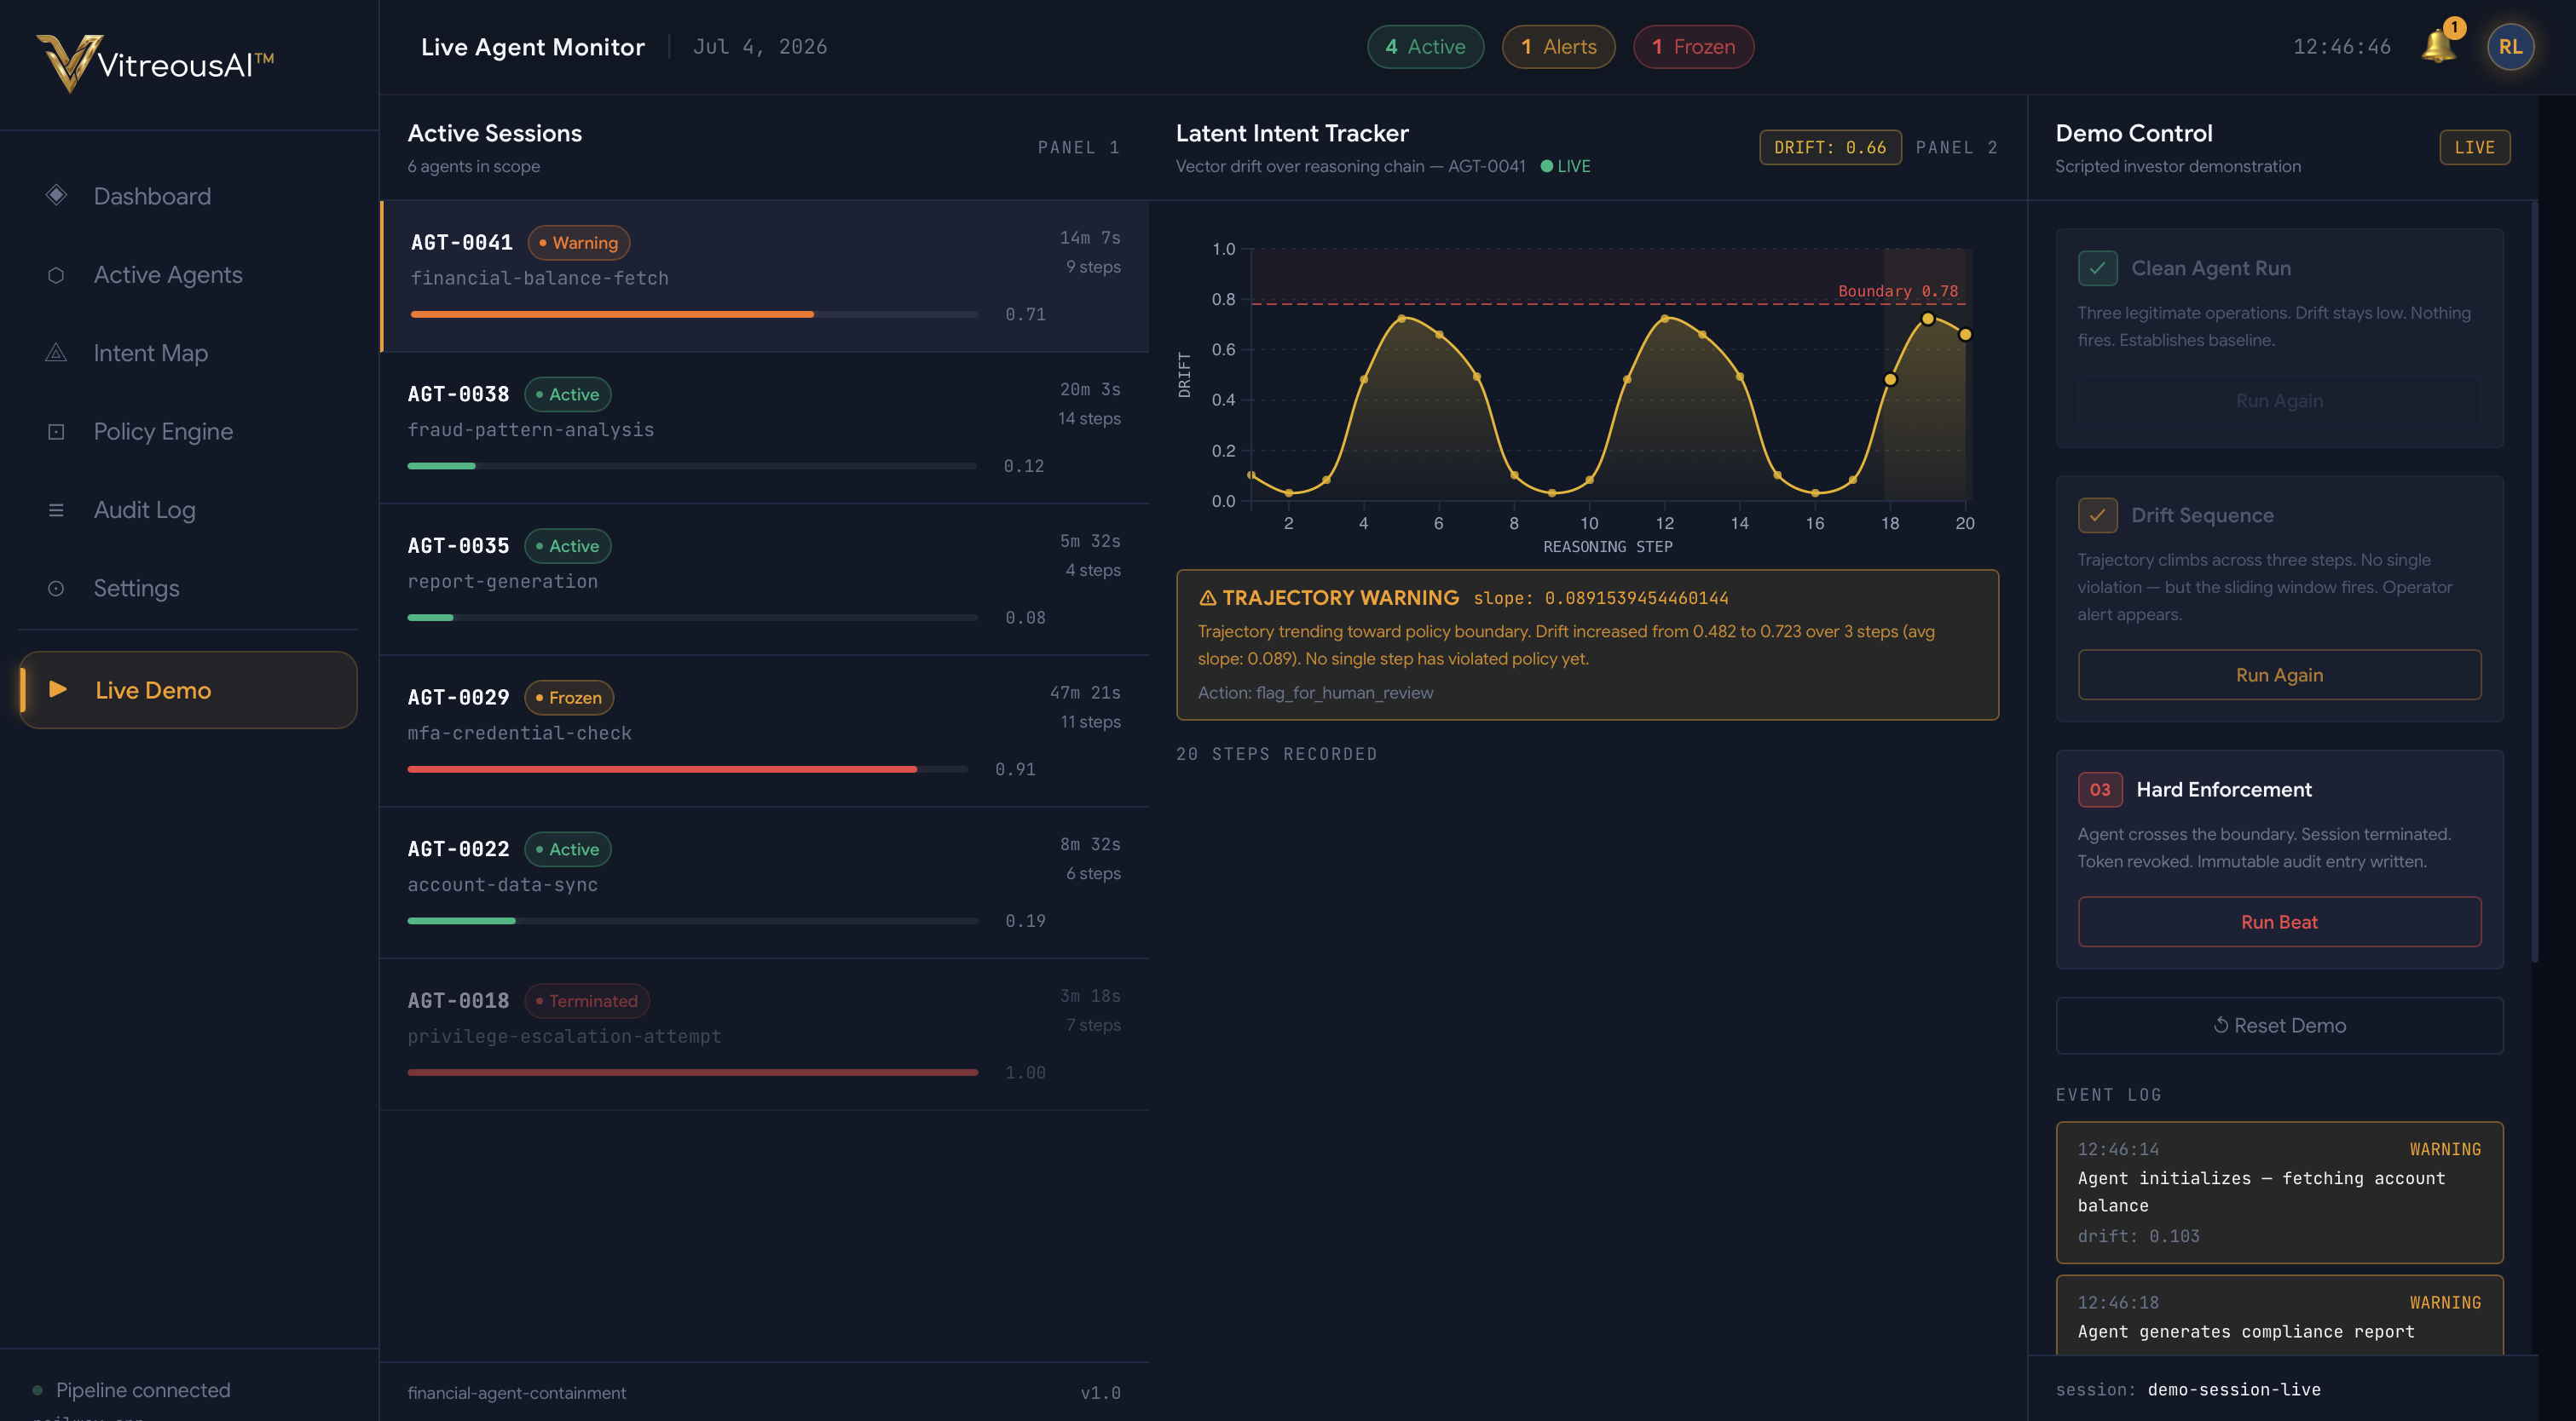Click the Settings circle icon
This screenshot has height=1421, width=2576.
[x=56, y=589]
